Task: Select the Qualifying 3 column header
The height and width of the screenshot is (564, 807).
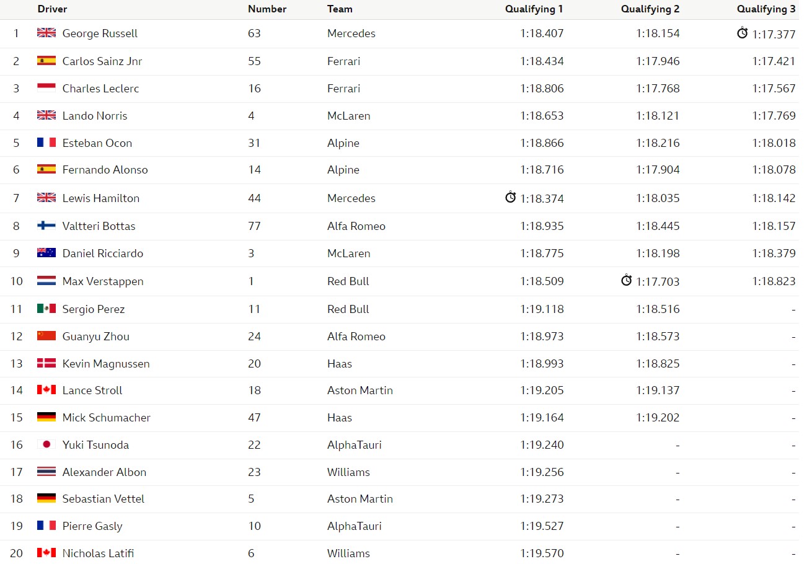Action: (x=766, y=9)
